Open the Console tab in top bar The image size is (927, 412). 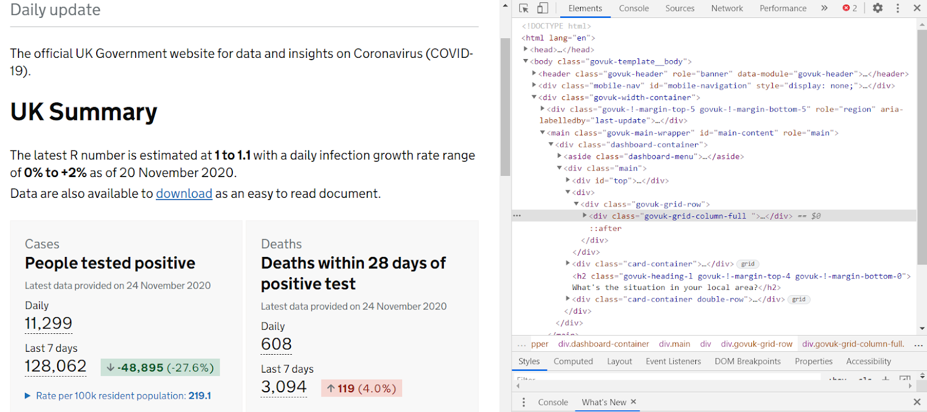[x=634, y=8]
